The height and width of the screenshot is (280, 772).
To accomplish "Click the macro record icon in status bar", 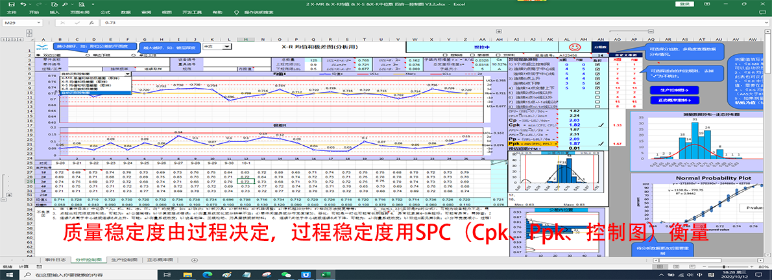I will [40, 266].
